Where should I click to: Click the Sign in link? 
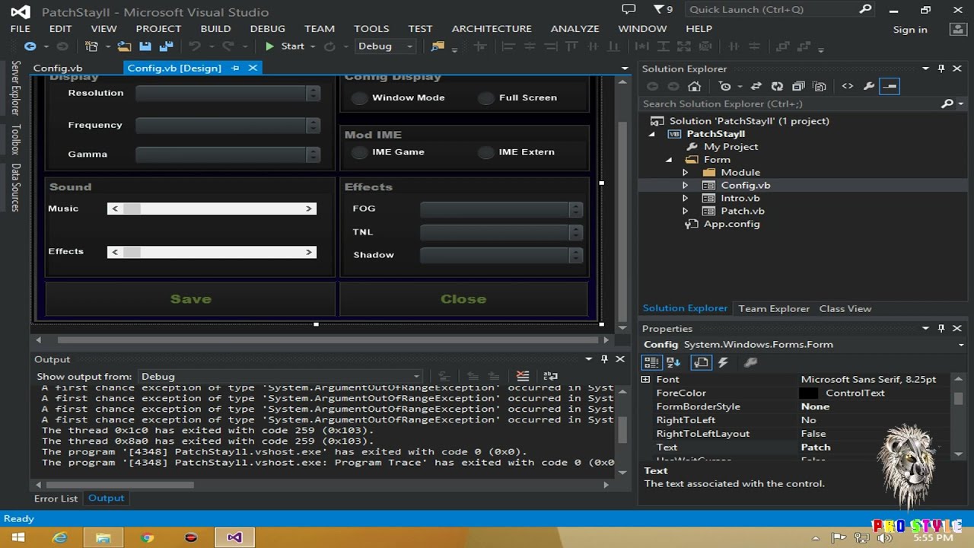pyautogui.click(x=910, y=29)
